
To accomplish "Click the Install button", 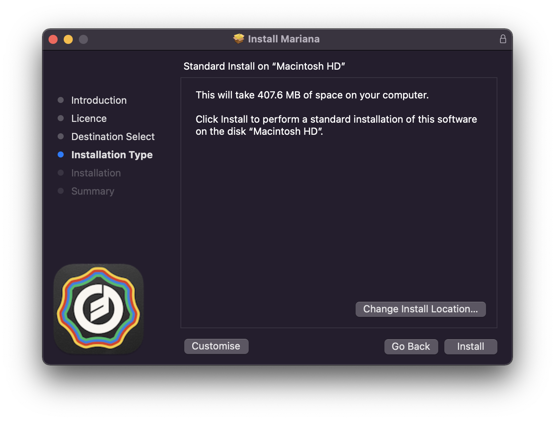I will [470, 346].
